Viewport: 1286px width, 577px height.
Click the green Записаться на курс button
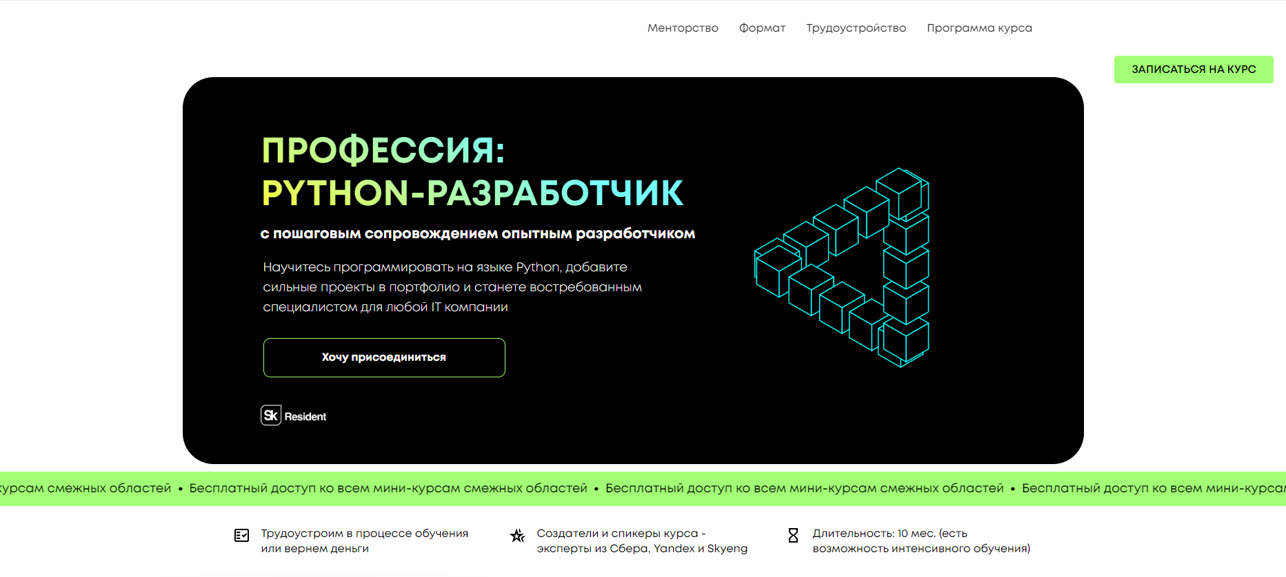pyautogui.click(x=1194, y=70)
